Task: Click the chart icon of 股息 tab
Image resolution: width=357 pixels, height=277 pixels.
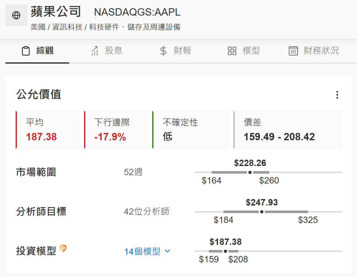Action: pos(95,51)
